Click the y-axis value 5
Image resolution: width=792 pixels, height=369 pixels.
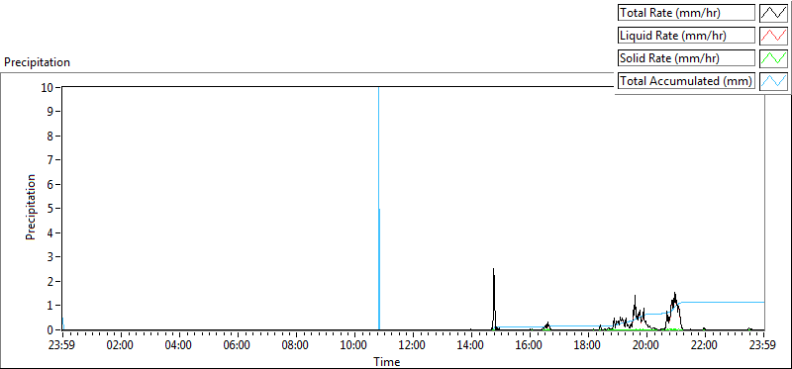tap(51, 209)
